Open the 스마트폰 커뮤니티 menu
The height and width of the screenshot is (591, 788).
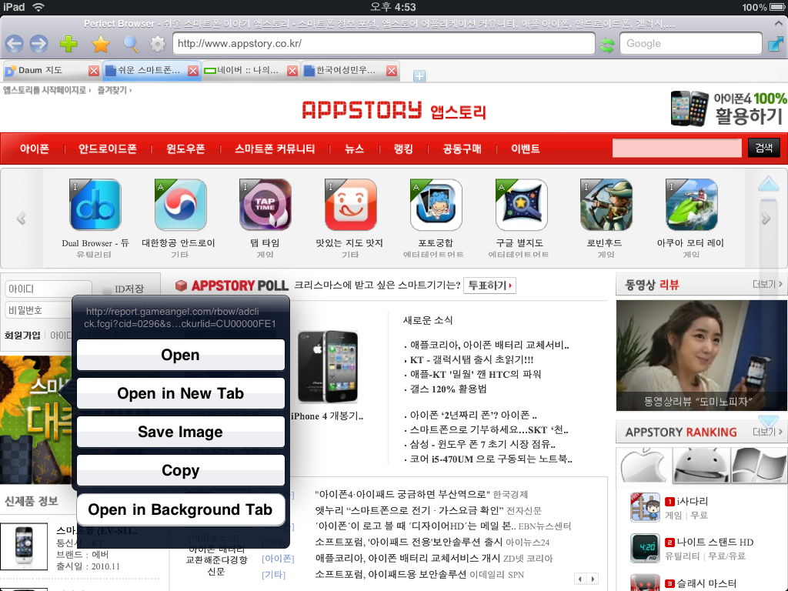[x=275, y=149]
